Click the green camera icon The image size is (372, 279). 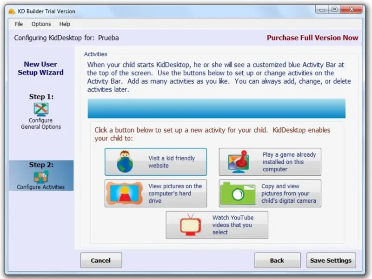tap(238, 193)
